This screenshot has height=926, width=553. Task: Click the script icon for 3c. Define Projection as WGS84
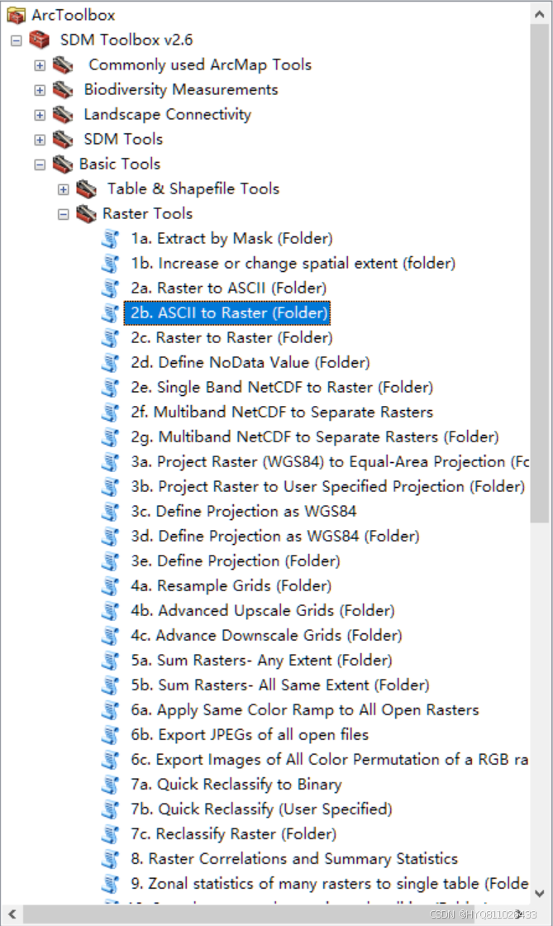point(111,512)
